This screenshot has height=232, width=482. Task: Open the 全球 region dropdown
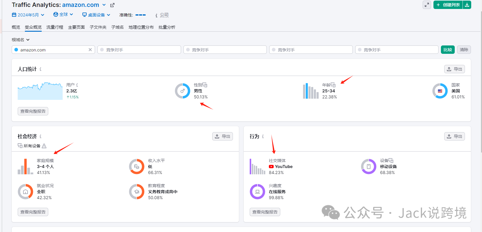tap(63, 14)
